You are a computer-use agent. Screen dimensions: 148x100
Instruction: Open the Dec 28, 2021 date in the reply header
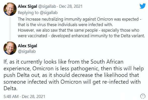71,7
